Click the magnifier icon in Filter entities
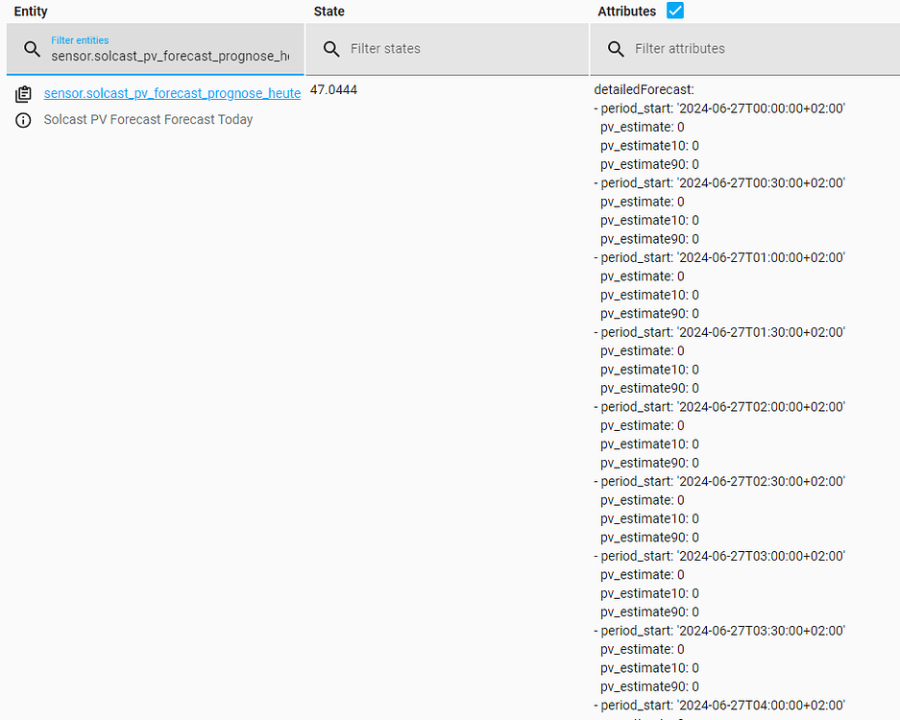The height and width of the screenshot is (720, 900). click(33, 49)
